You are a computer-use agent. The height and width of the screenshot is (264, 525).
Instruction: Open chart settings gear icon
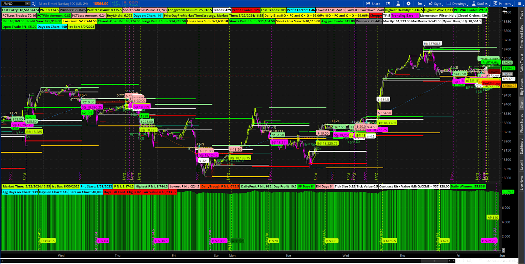[408, 4]
